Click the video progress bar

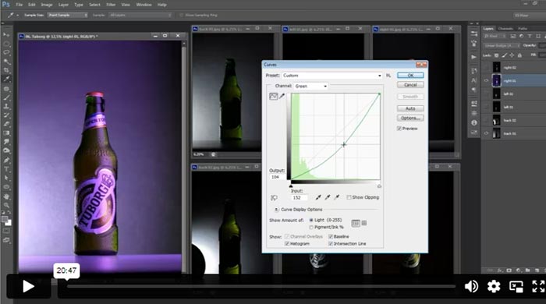(x=261, y=287)
